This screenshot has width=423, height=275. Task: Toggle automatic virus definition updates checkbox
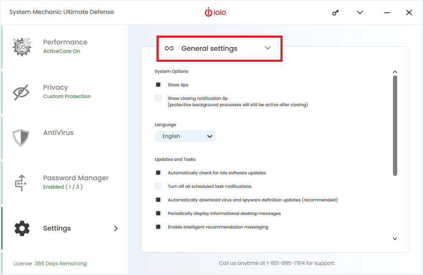coord(158,200)
